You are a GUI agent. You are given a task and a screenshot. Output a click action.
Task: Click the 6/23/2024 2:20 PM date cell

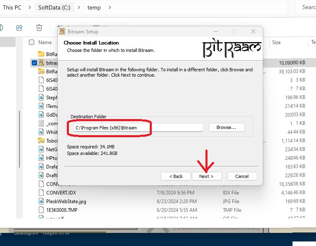177,201
